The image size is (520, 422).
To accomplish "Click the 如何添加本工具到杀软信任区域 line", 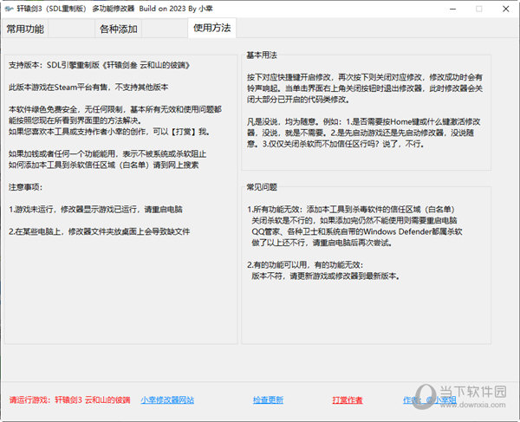I will click(x=103, y=165).
